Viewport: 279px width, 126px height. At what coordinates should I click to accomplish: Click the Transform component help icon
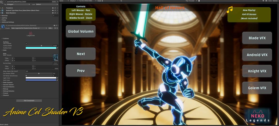click(53, 8)
